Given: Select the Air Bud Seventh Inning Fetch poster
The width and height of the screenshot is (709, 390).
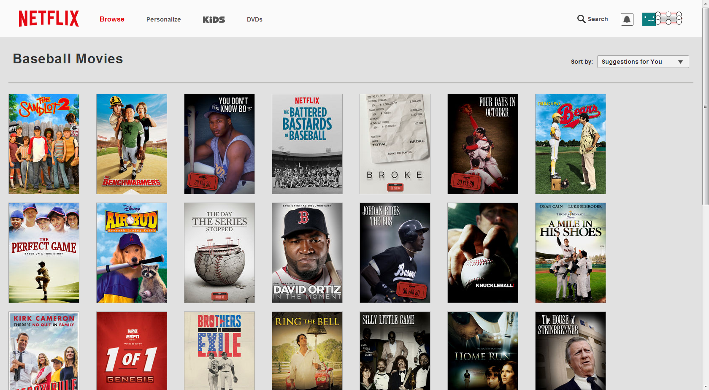Looking at the screenshot, I should pos(131,252).
